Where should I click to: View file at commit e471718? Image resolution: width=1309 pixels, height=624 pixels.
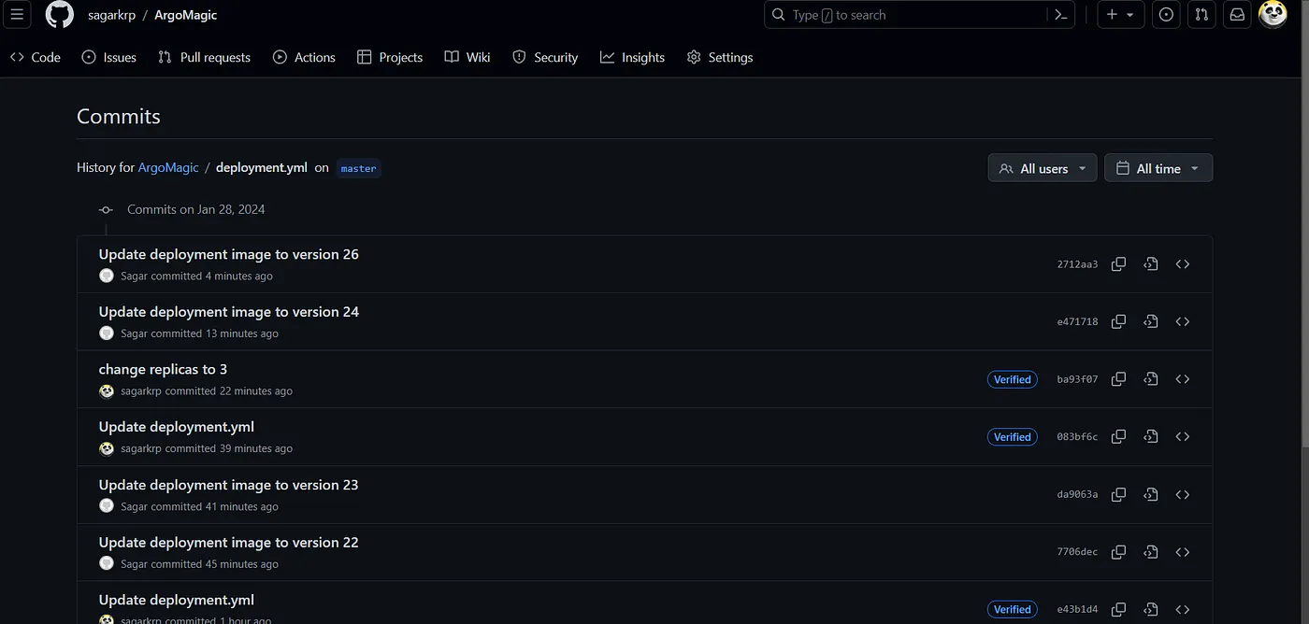point(1151,321)
